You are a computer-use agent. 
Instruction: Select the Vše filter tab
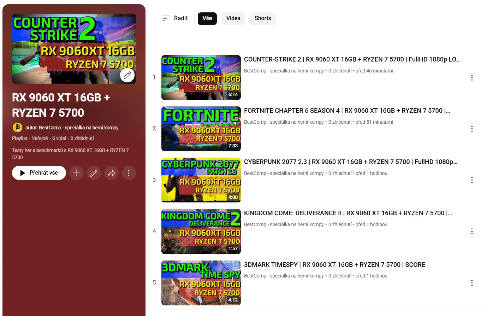(207, 18)
